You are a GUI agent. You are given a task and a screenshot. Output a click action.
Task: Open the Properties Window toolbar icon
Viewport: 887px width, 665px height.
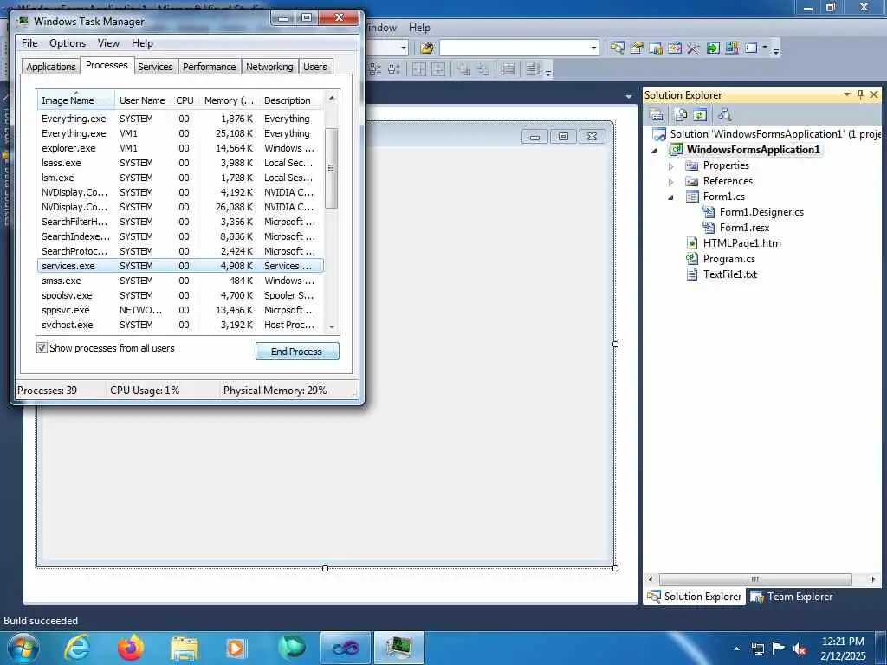click(x=637, y=48)
